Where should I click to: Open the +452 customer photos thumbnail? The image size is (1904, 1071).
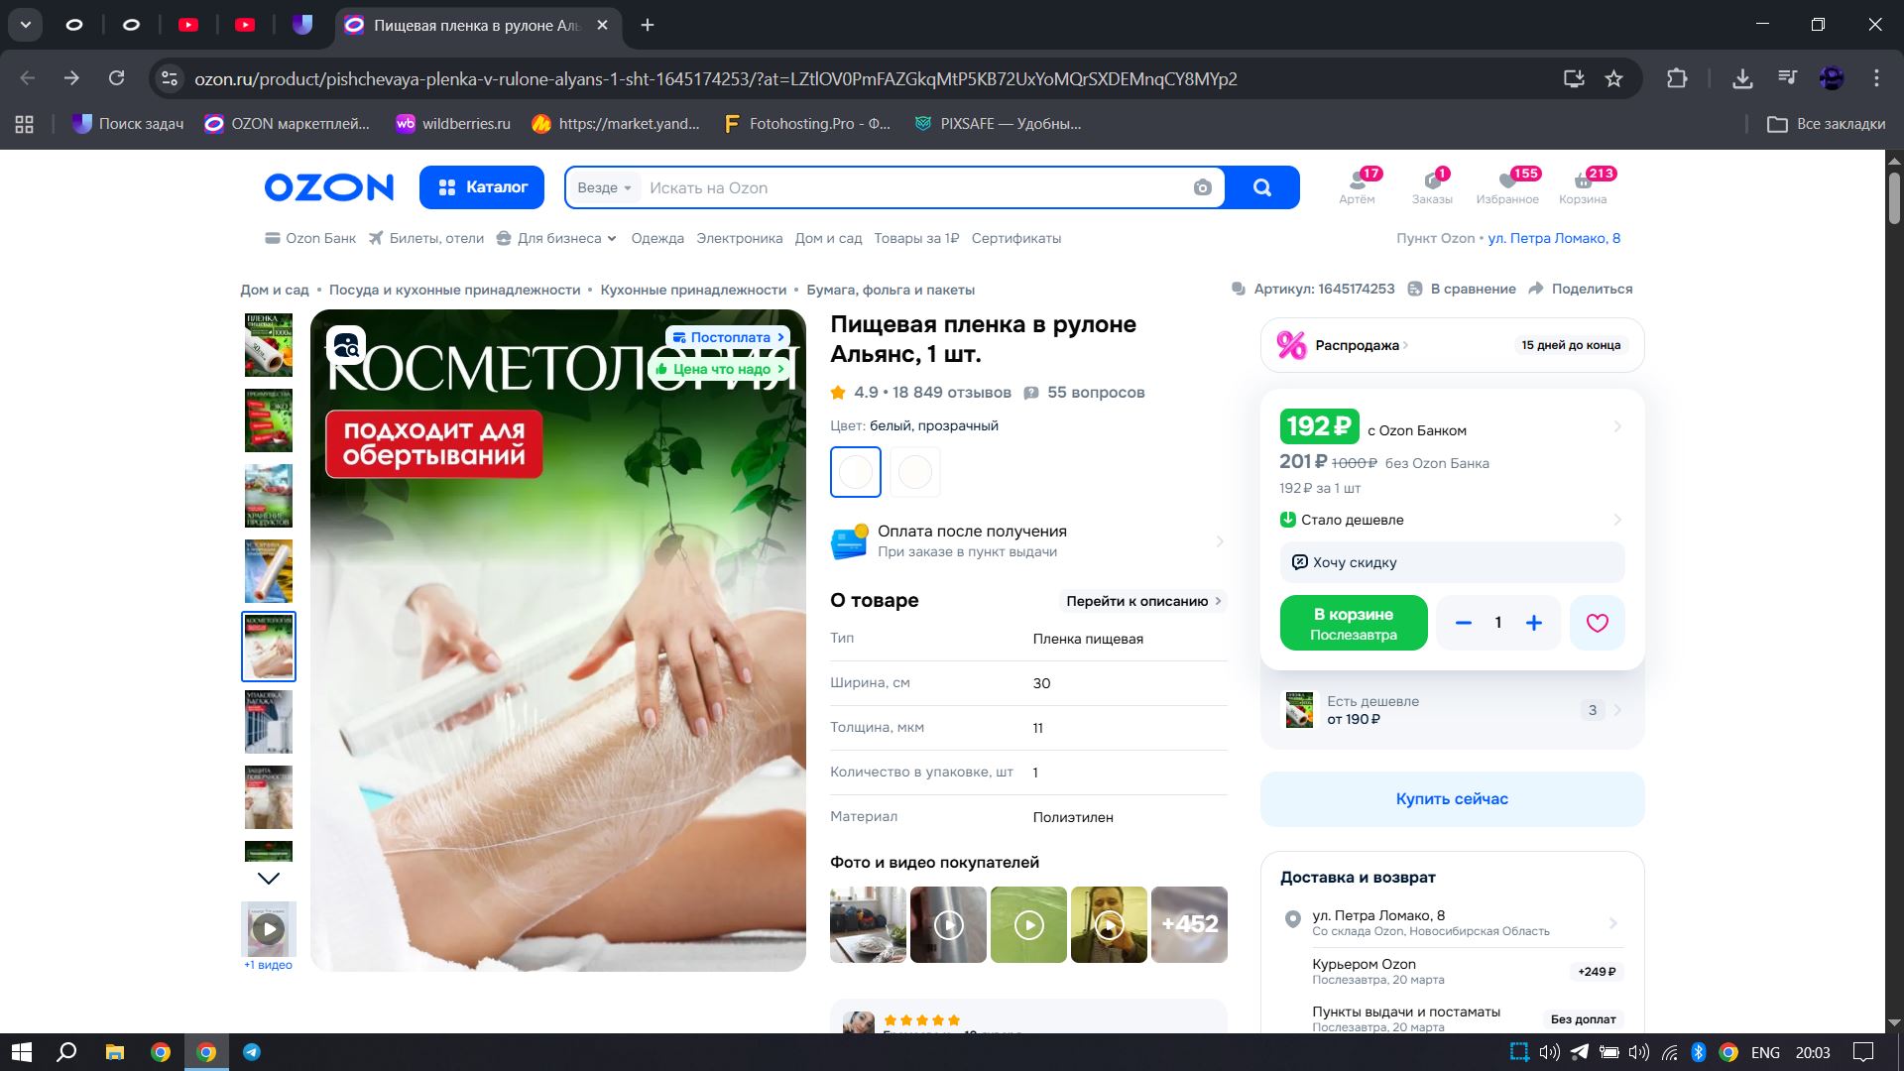point(1189,924)
